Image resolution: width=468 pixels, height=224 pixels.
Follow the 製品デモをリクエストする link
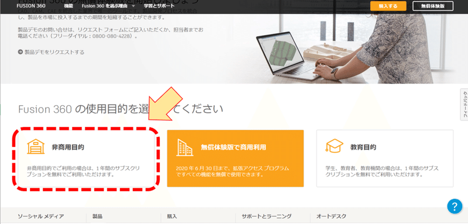(54, 52)
